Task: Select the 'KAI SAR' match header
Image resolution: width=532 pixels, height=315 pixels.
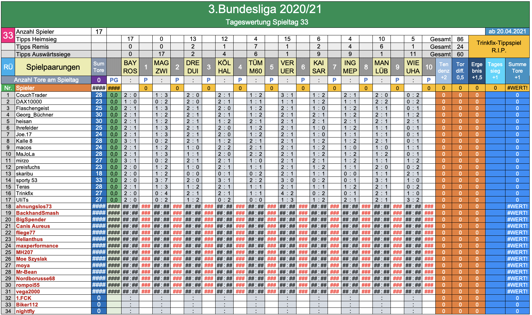Action: click(319, 67)
